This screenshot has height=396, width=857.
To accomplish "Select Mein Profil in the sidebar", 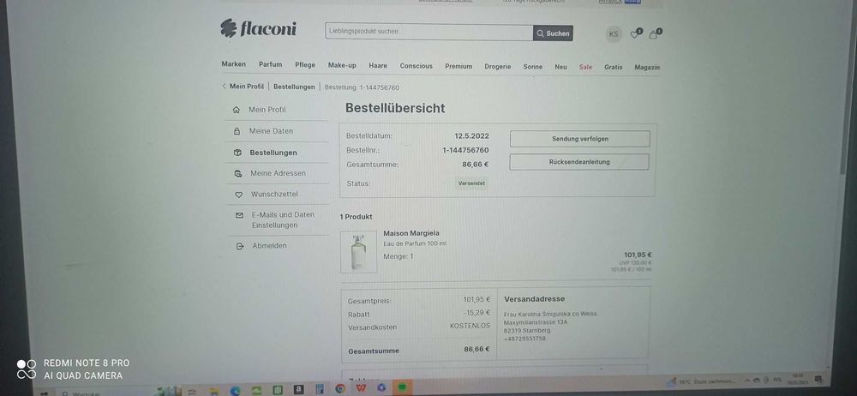I will [267, 110].
